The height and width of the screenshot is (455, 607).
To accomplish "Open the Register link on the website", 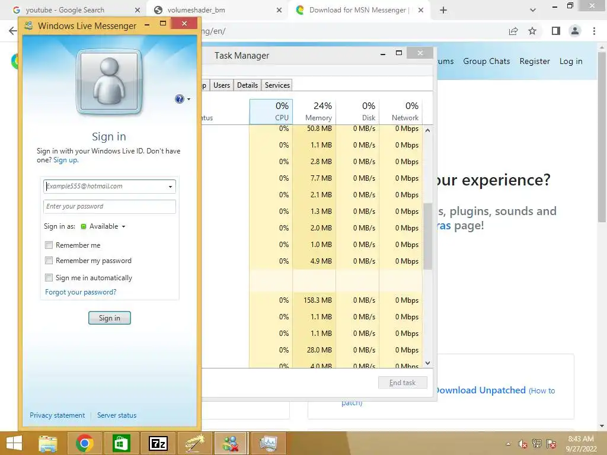I will point(535,61).
